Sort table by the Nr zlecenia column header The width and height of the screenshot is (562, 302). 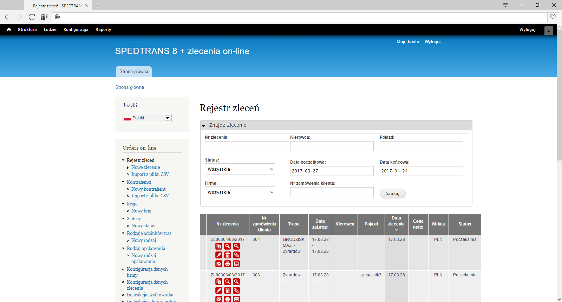point(228,224)
